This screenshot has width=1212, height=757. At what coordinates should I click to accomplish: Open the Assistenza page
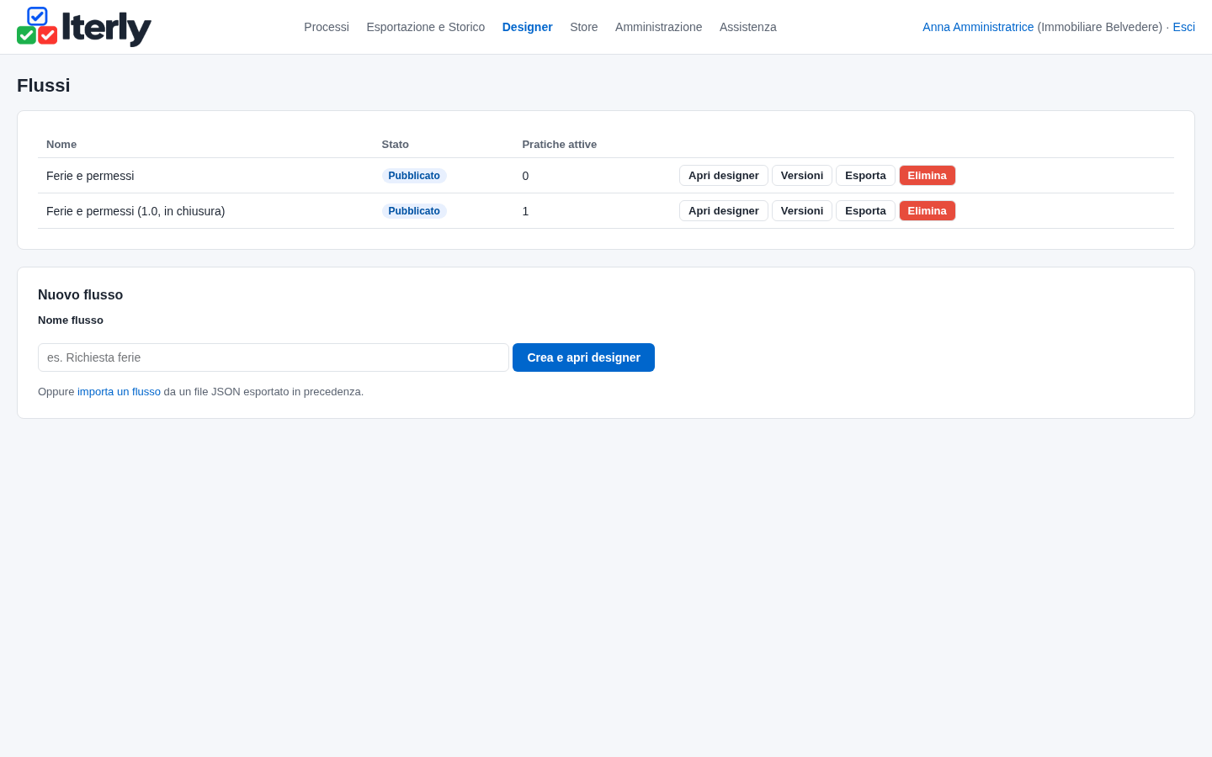748,27
